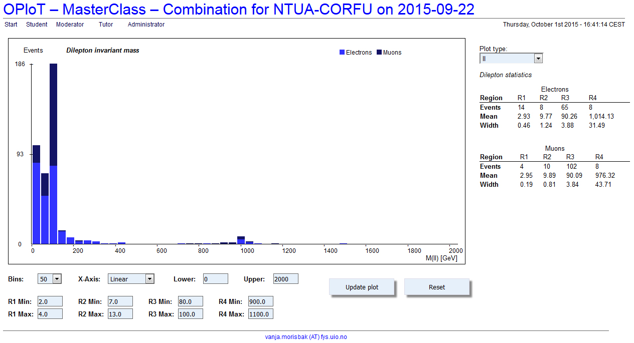This screenshot has height=343, width=634.
Task: Focus the R4 Max input field
Action: point(261,314)
